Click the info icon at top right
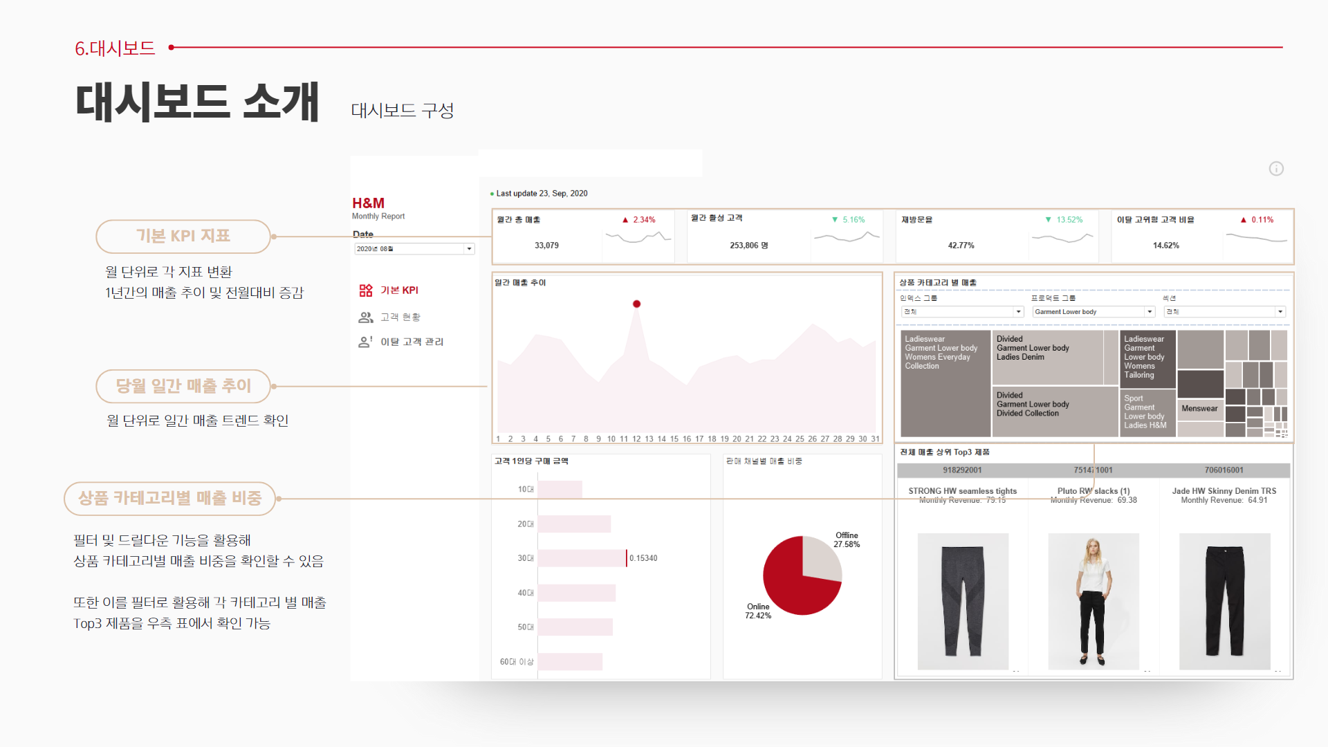Viewport: 1328px width, 747px height. pos(1276,169)
